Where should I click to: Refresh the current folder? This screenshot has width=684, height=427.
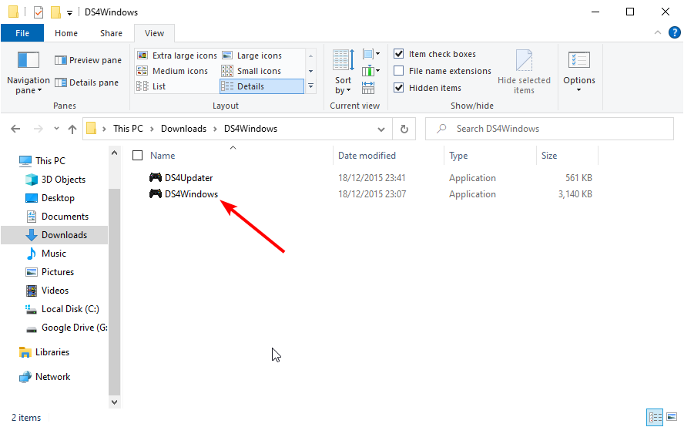404,129
